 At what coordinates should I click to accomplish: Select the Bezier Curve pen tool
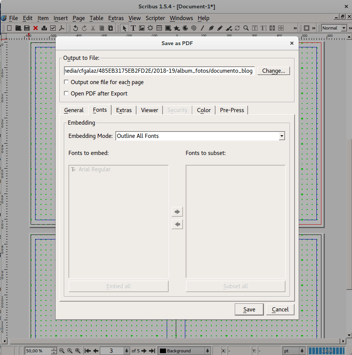coord(211,28)
